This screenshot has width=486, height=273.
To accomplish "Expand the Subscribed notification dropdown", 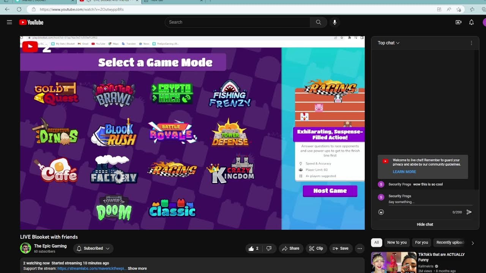I will pyautogui.click(x=93, y=248).
